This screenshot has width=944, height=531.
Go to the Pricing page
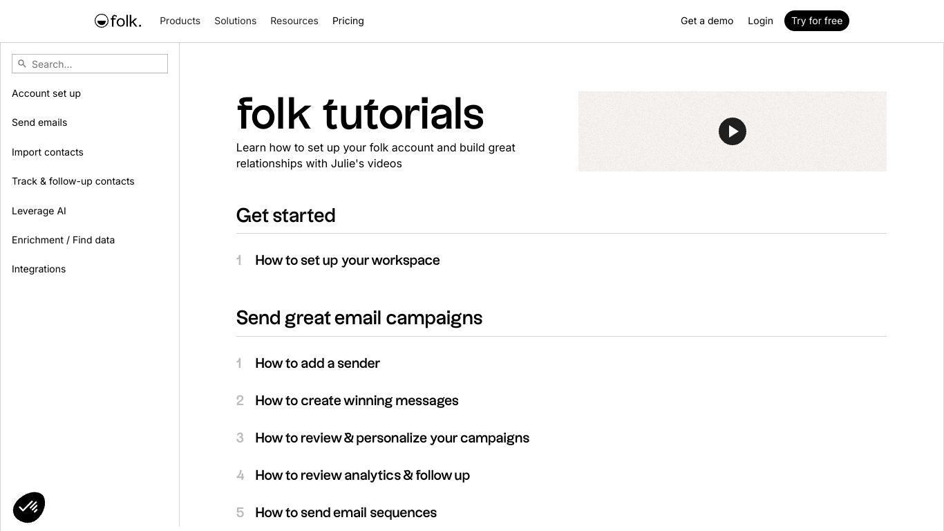(348, 21)
